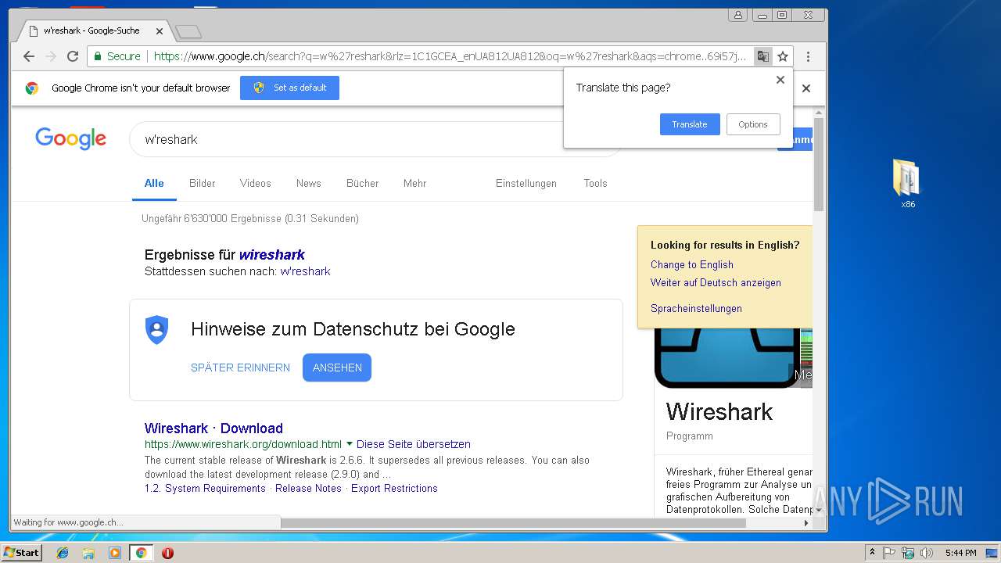Select the News search tab

308,184
